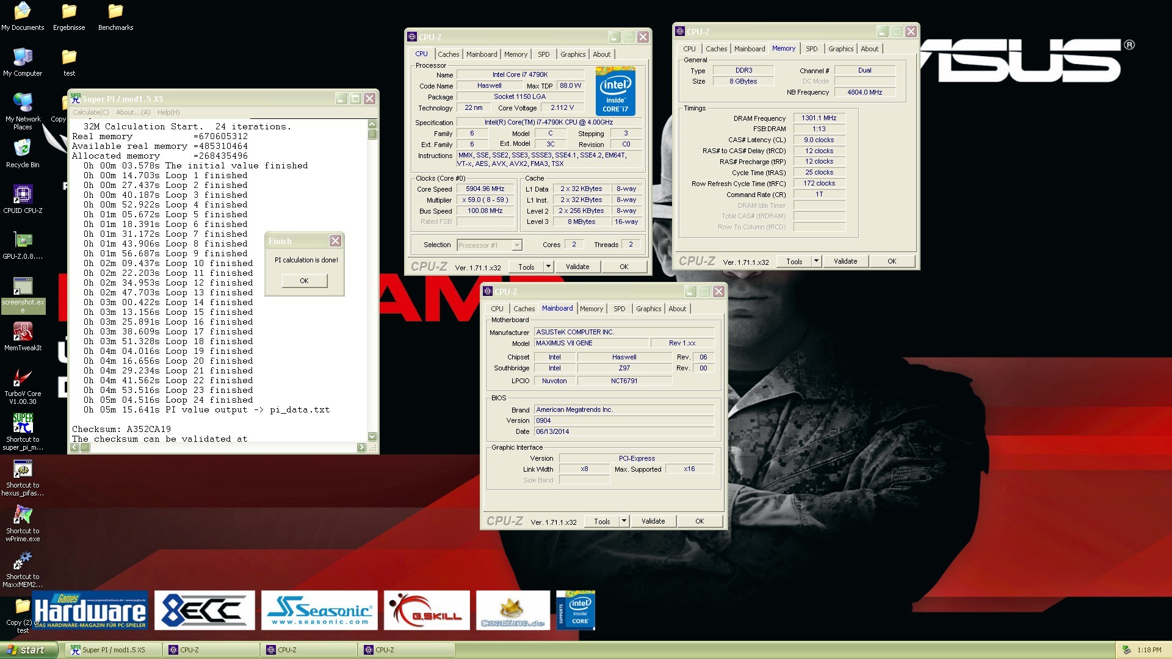Switch to Super PI taskbar button
This screenshot has height=659, width=1172.
113,650
